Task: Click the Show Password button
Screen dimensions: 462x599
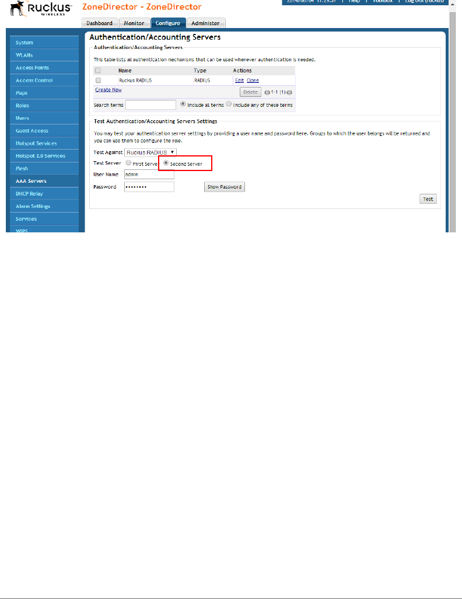Action: [225, 187]
